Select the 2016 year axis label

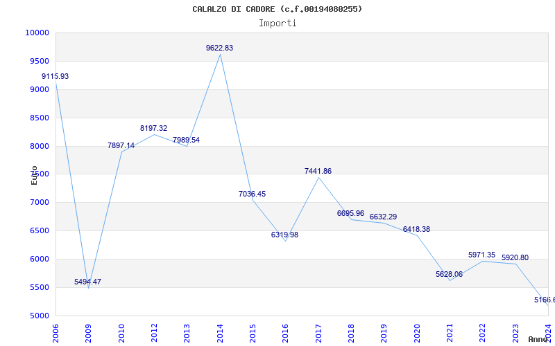286,334
